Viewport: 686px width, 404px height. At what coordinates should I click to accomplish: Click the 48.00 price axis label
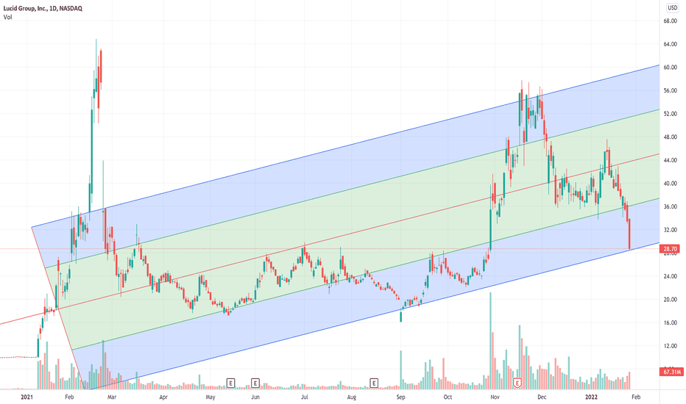pyautogui.click(x=670, y=137)
